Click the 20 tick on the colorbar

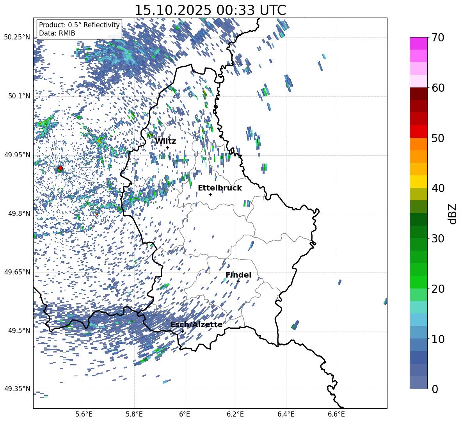[438, 289]
